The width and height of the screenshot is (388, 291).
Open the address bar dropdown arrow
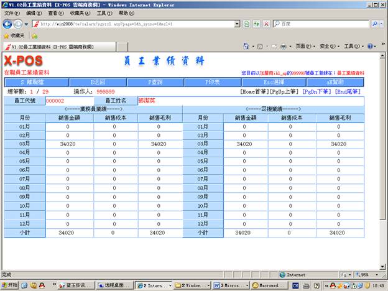point(237,24)
